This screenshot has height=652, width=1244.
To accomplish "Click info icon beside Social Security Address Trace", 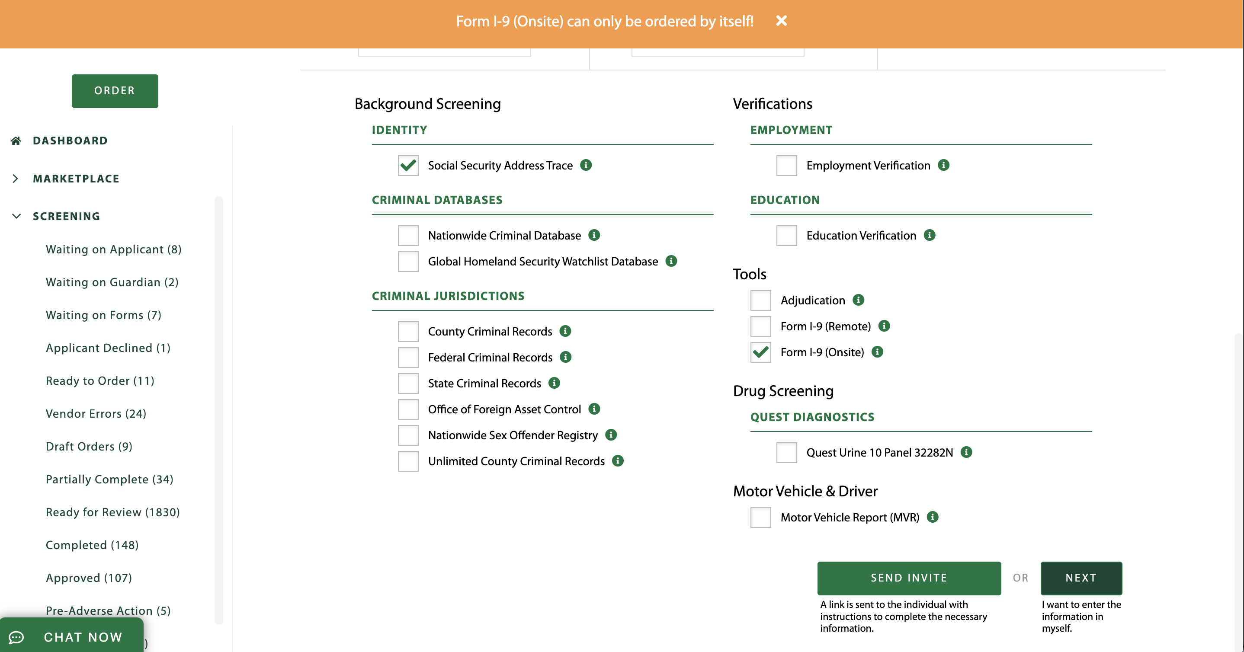I will tap(586, 165).
